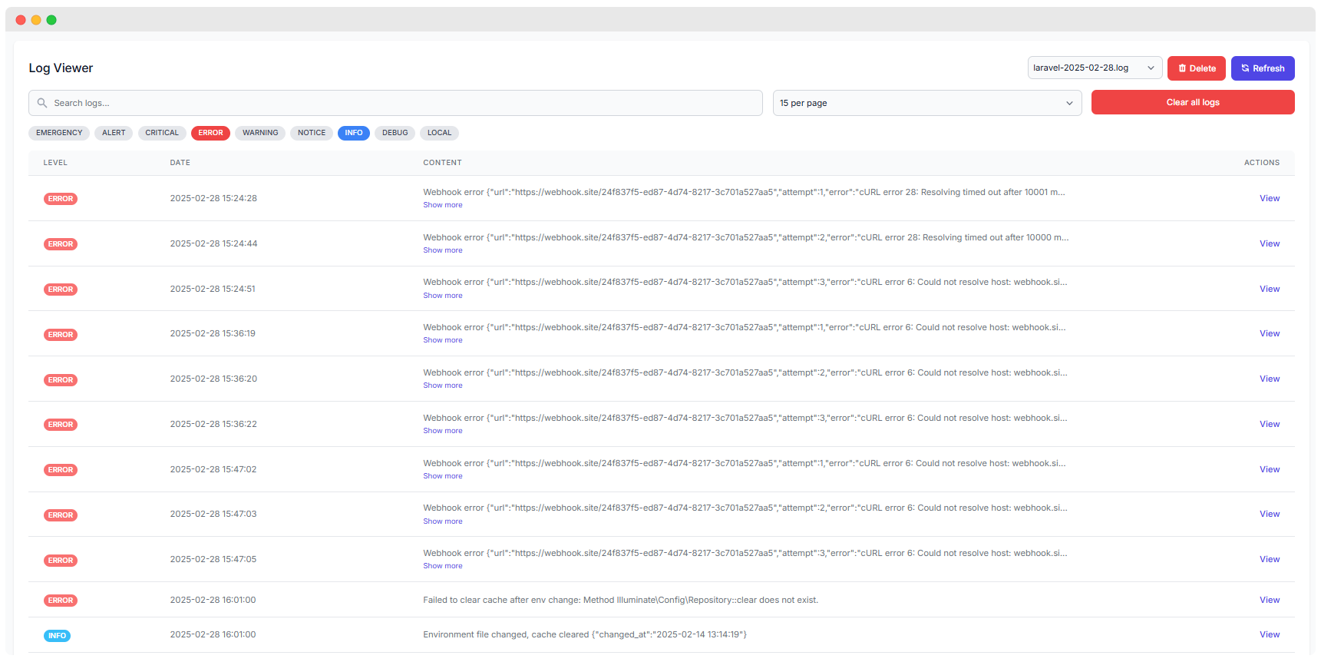This screenshot has height=662, width=1321.
Task: Toggle the ERROR level filter
Action: (210, 133)
